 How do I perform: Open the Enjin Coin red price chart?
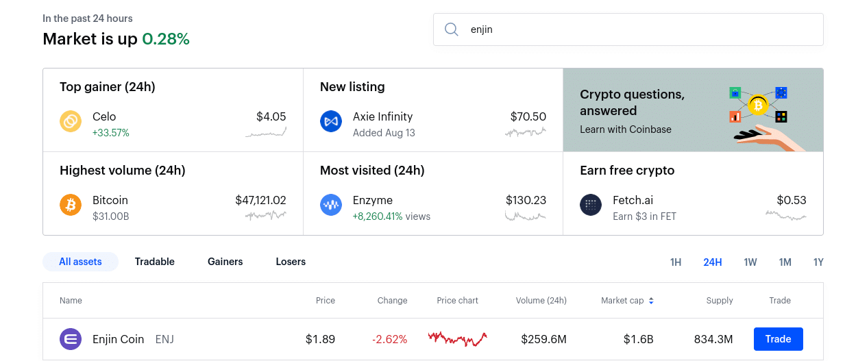[x=458, y=338]
